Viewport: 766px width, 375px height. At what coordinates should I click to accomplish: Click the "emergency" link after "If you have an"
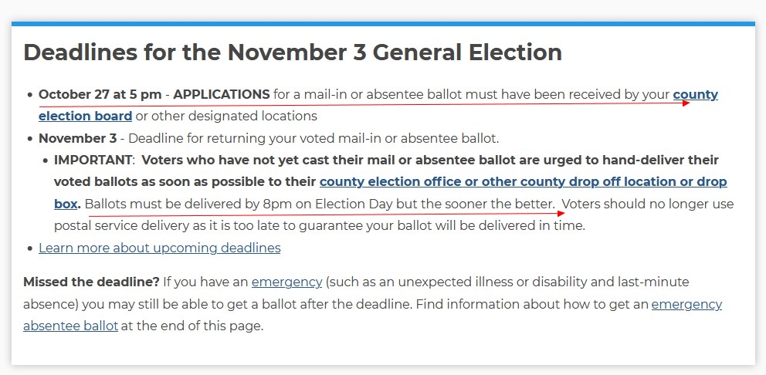coord(286,282)
